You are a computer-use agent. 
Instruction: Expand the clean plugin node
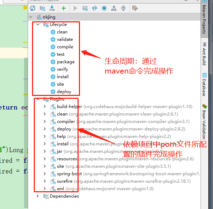click(45, 114)
